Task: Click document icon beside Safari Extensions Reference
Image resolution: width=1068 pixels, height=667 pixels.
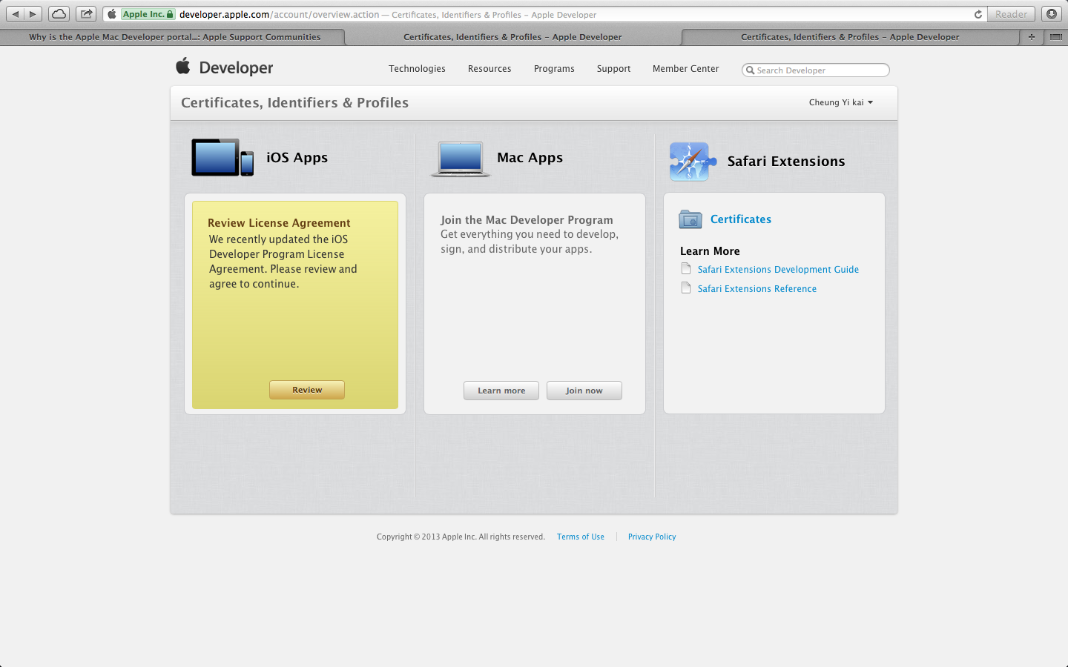Action: coord(686,288)
